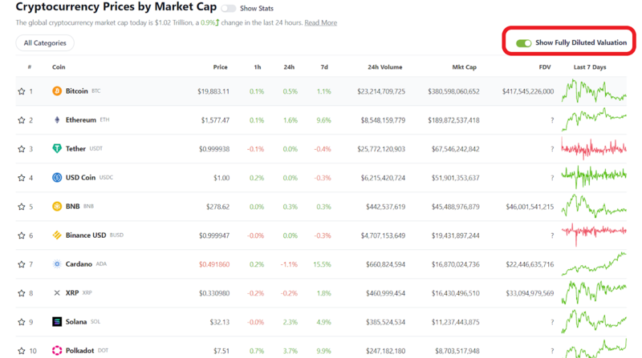Sort table by Price column
This screenshot has height=358, width=642.
click(220, 67)
